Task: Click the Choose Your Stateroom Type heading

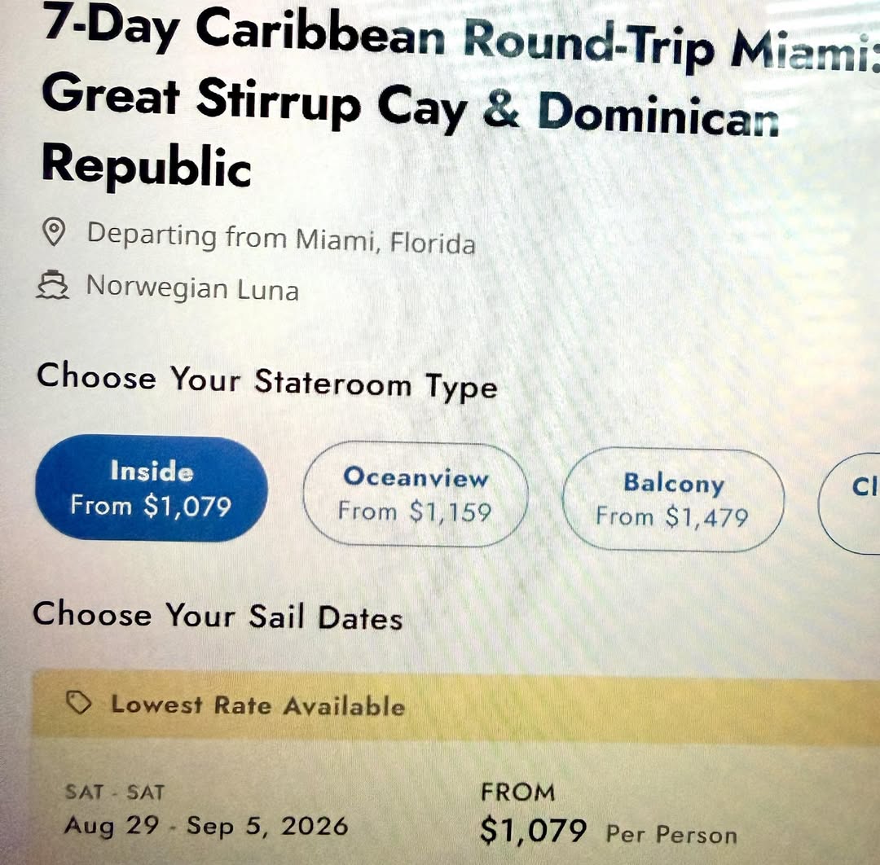Action: point(266,381)
